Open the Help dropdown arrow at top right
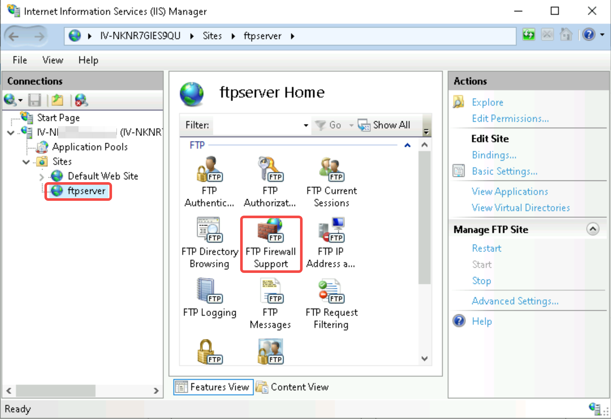611x419 pixels. click(602, 35)
